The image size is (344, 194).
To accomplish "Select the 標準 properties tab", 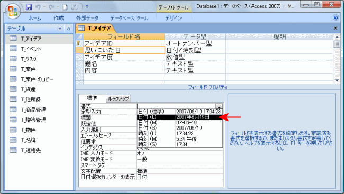I will pyautogui.click(x=92, y=98).
